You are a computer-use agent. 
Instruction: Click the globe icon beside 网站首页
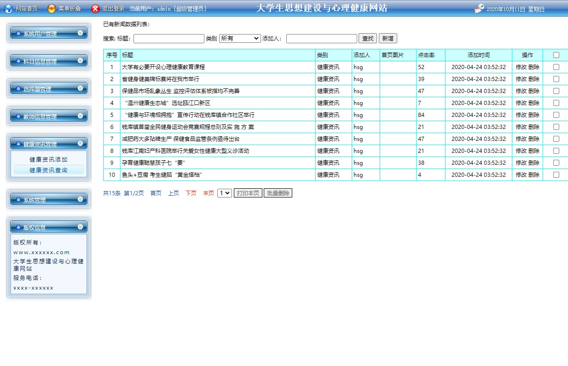[x=8, y=9]
